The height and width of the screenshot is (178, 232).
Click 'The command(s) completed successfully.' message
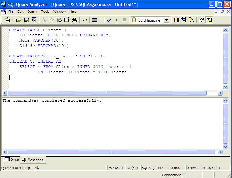pos(52,100)
